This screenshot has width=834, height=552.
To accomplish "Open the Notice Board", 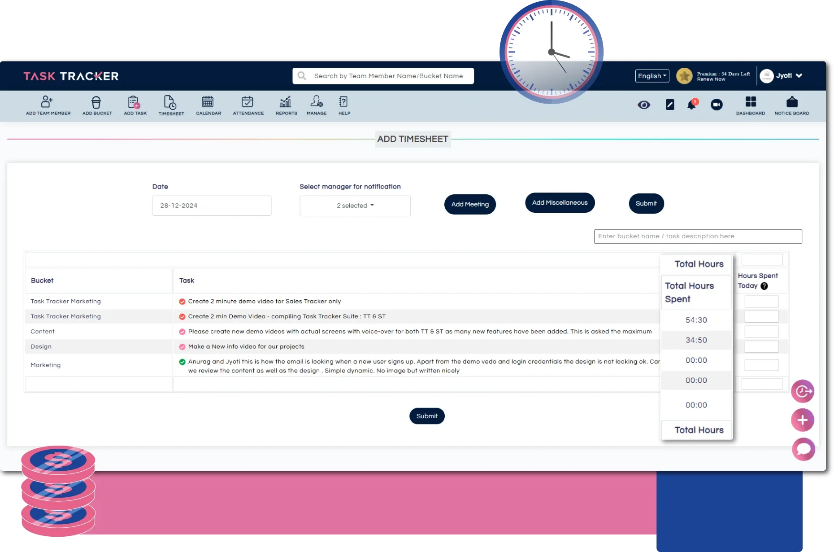I will pos(792,106).
